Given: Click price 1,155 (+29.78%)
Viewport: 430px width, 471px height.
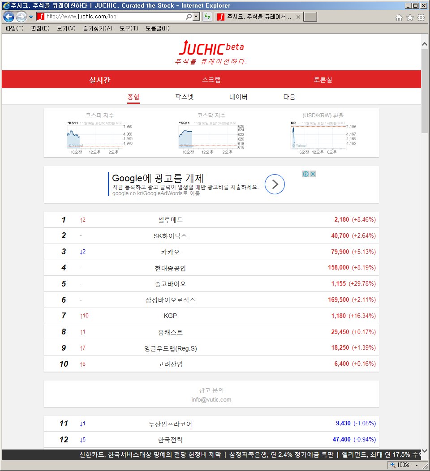Looking at the screenshot, I should click(x=353, y=283).
